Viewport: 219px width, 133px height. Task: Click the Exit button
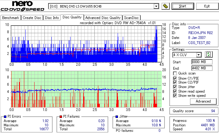(207, 6)
